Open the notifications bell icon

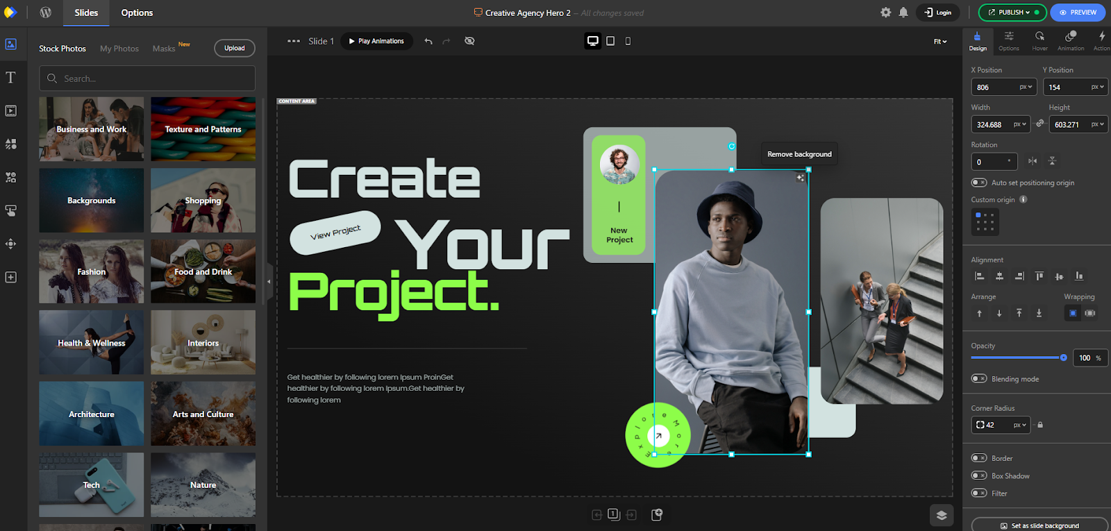(903, 12)
